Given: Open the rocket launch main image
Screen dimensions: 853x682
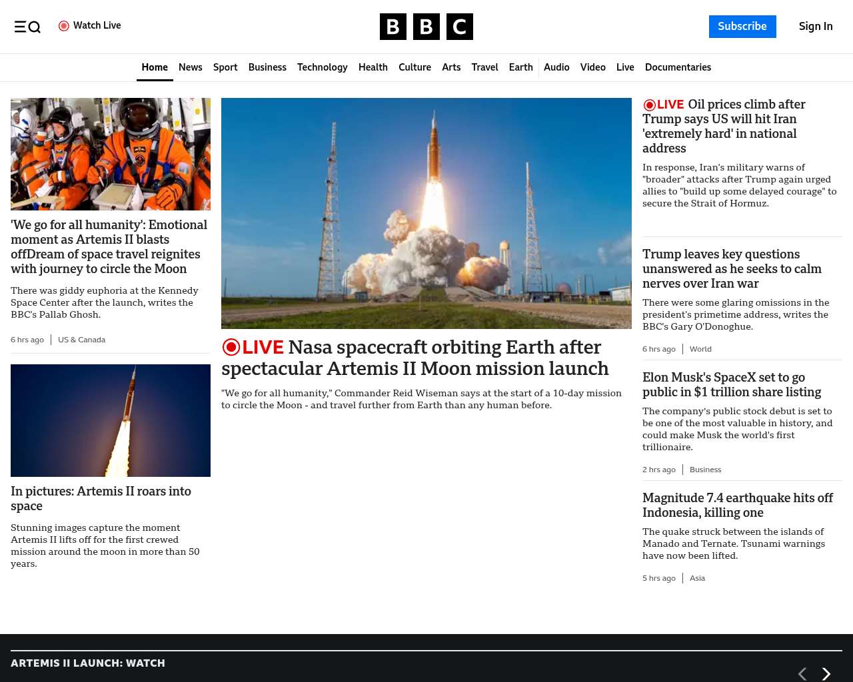Looking at the screenshot, I should [x=426, y=213].
